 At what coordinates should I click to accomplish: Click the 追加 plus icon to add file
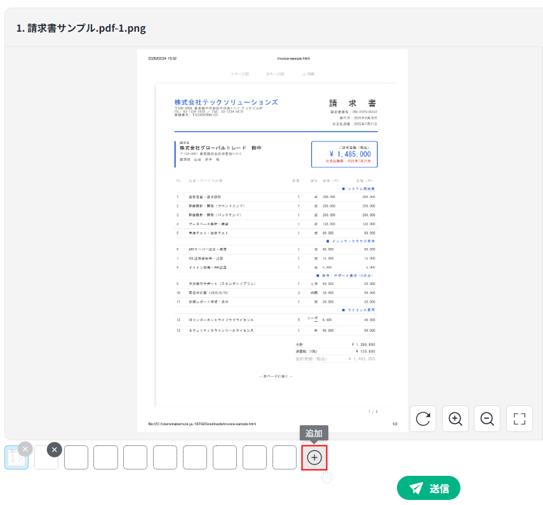click(x=314, y=457)
